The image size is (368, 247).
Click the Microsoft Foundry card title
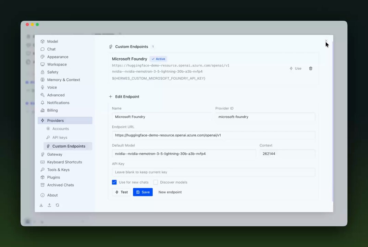[x=130, y=59]
